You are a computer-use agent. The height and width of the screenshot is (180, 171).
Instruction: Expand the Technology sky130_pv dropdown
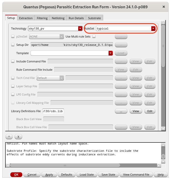coord(80,28)
